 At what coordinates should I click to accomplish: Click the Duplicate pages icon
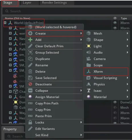point(30,59)
